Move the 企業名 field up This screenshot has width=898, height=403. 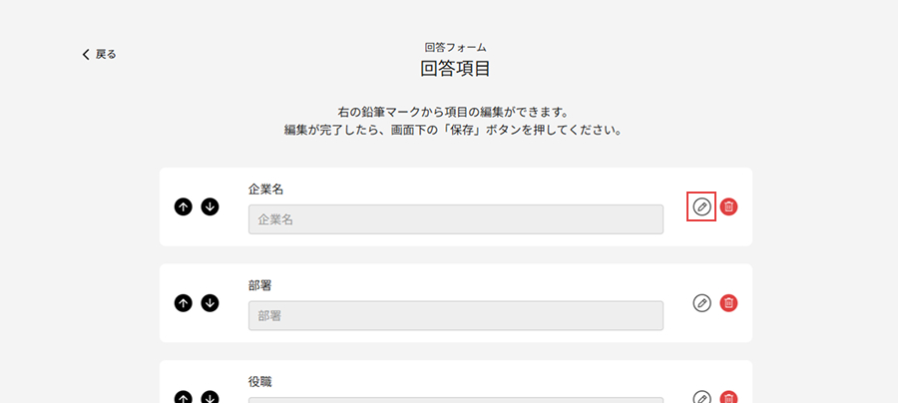tap(183, 206)
